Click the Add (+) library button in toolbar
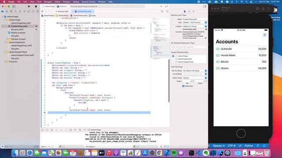The height and width of the screenshot is (158, 282). click(161, 7)
